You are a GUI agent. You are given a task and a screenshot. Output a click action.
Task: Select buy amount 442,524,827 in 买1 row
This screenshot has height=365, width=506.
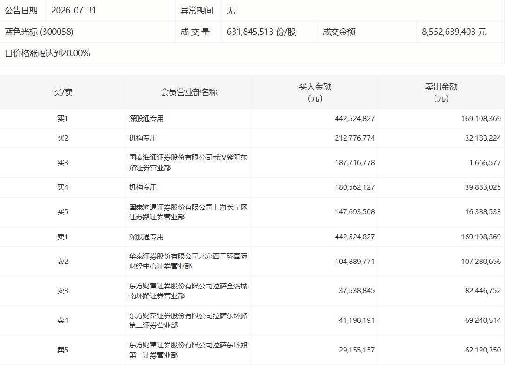(x=355, y=119)
